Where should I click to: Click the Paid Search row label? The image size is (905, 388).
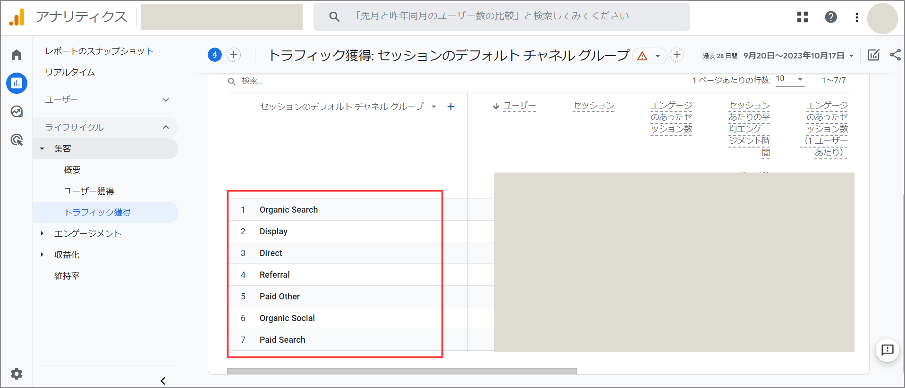282,340
